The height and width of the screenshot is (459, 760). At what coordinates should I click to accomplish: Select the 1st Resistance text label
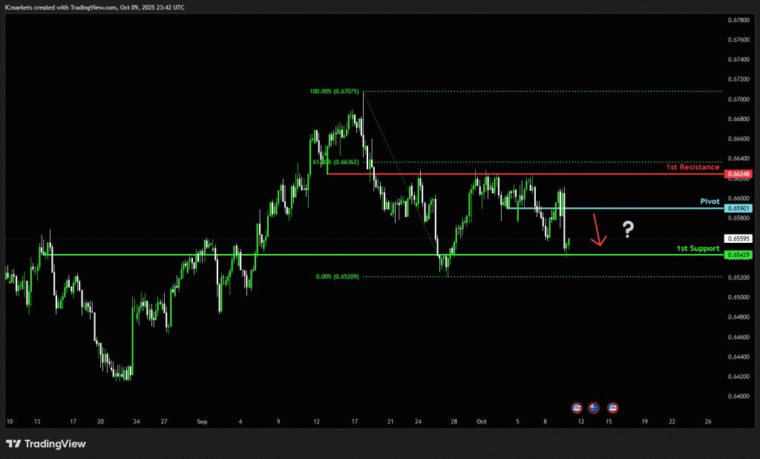tap(693, 167)
